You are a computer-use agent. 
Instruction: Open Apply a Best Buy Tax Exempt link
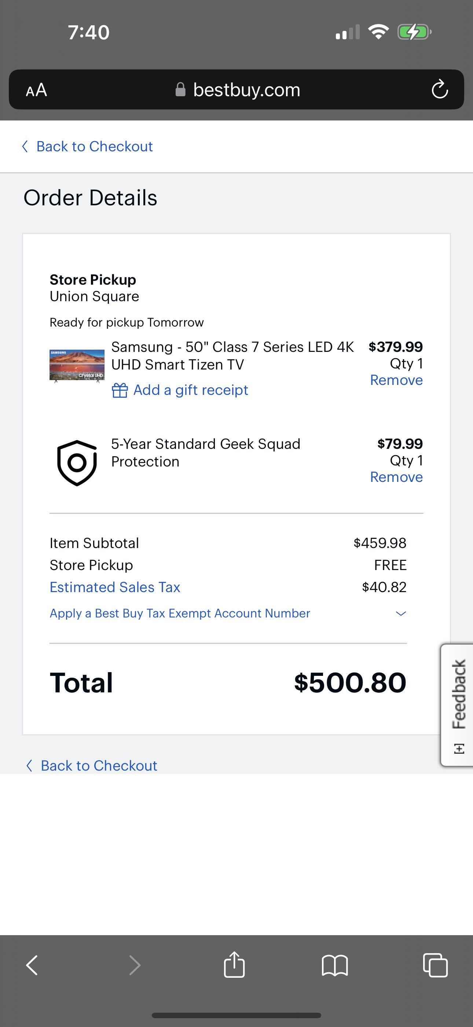(x=180, y=613)
